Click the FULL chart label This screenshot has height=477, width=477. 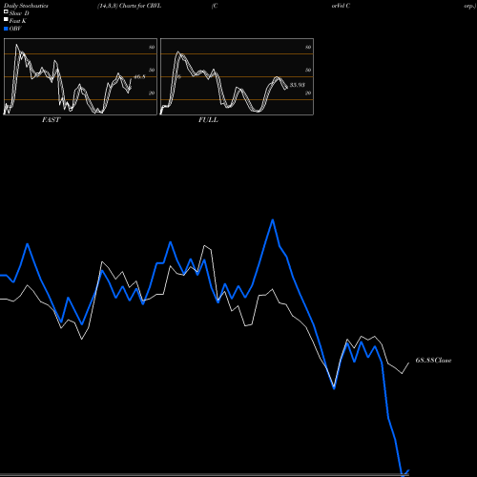(x=208, y=120)
